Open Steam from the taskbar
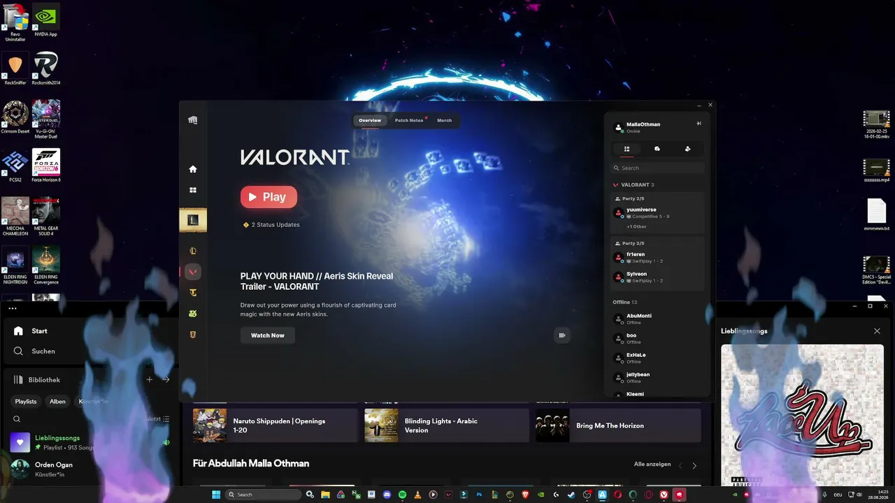Screen dimensions: 895x503 (x=571, y=495)
